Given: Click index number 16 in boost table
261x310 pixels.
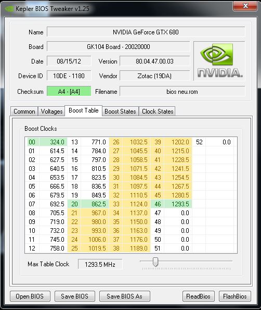Looking at the screenshot, I should click(x=74, y=169).
